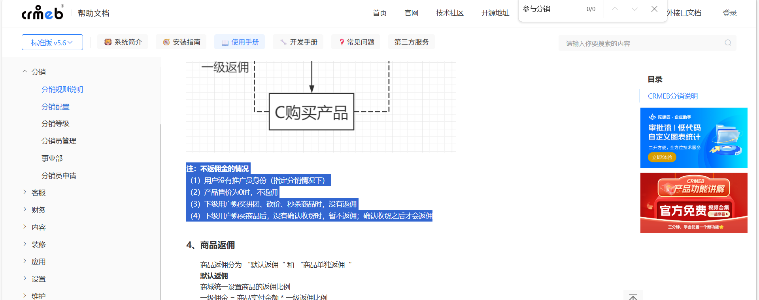Click the 登录 link
Image resolution: width=759 pixels, height=300 pixels.
(729, 13)
